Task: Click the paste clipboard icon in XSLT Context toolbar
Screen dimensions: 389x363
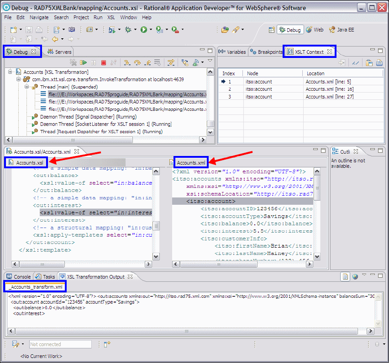Action: point(369,62)
